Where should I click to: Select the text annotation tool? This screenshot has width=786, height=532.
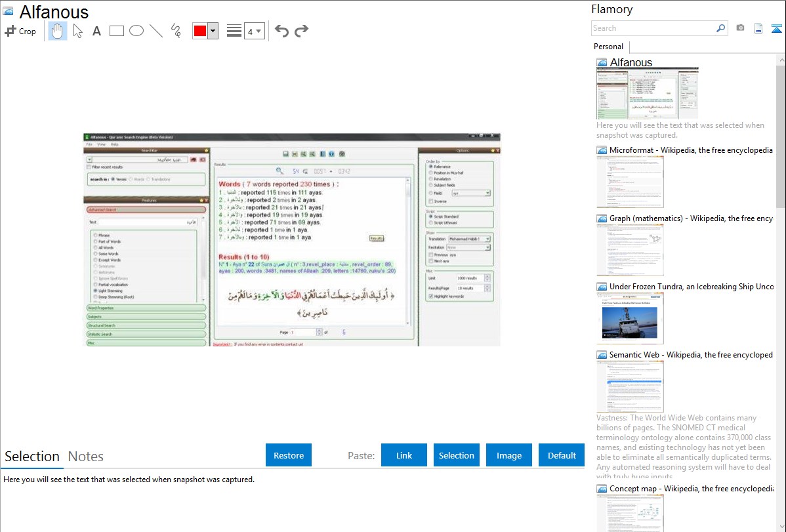[96, 31]
